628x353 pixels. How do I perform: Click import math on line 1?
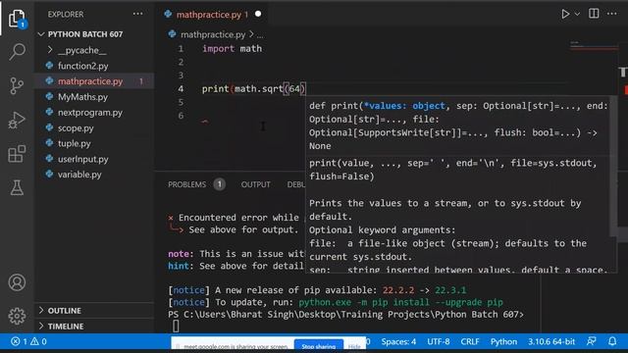coord(232,48)
